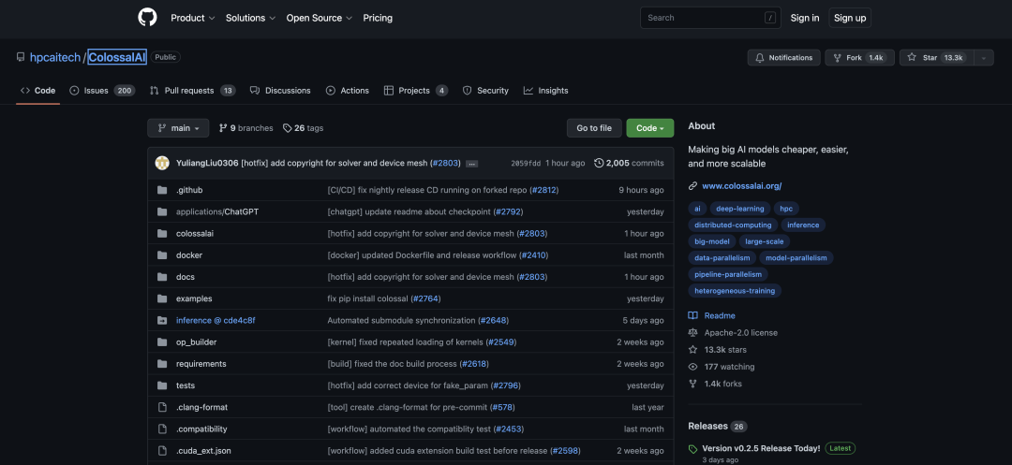Expand the commit message ellipsis button
This screenshot has width=1012, height=465.
pyautogui.click(x=471, y=164)
